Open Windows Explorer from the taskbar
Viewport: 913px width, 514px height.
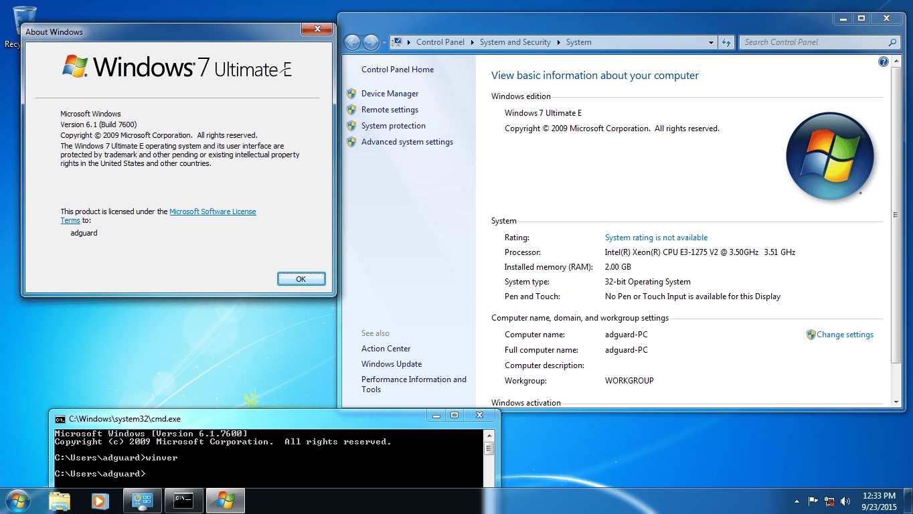60,501
